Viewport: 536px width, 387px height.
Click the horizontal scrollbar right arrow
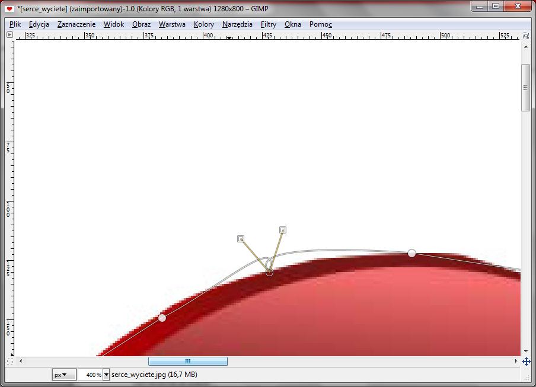(516, 361)
